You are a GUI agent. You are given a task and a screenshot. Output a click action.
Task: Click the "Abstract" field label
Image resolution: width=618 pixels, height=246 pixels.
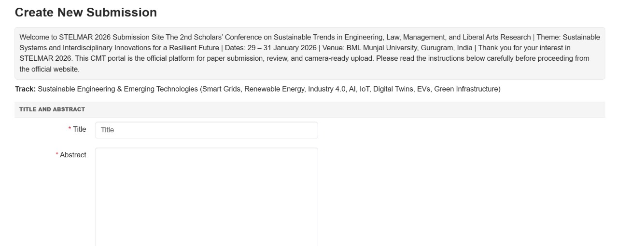point(73,155)
